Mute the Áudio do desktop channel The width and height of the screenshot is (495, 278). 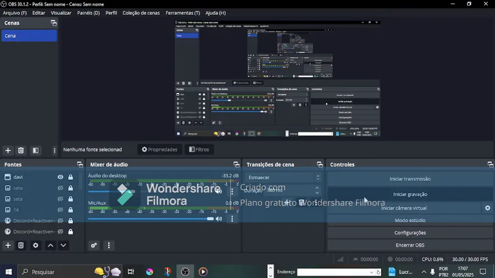click(x=219, y=191)
